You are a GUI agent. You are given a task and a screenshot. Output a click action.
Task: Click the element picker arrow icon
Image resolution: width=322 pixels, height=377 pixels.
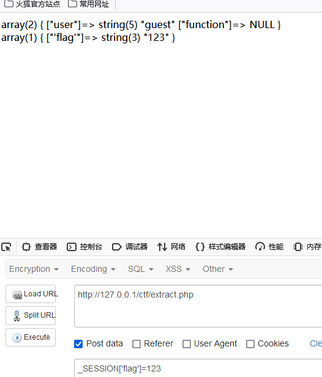[6, 247]
